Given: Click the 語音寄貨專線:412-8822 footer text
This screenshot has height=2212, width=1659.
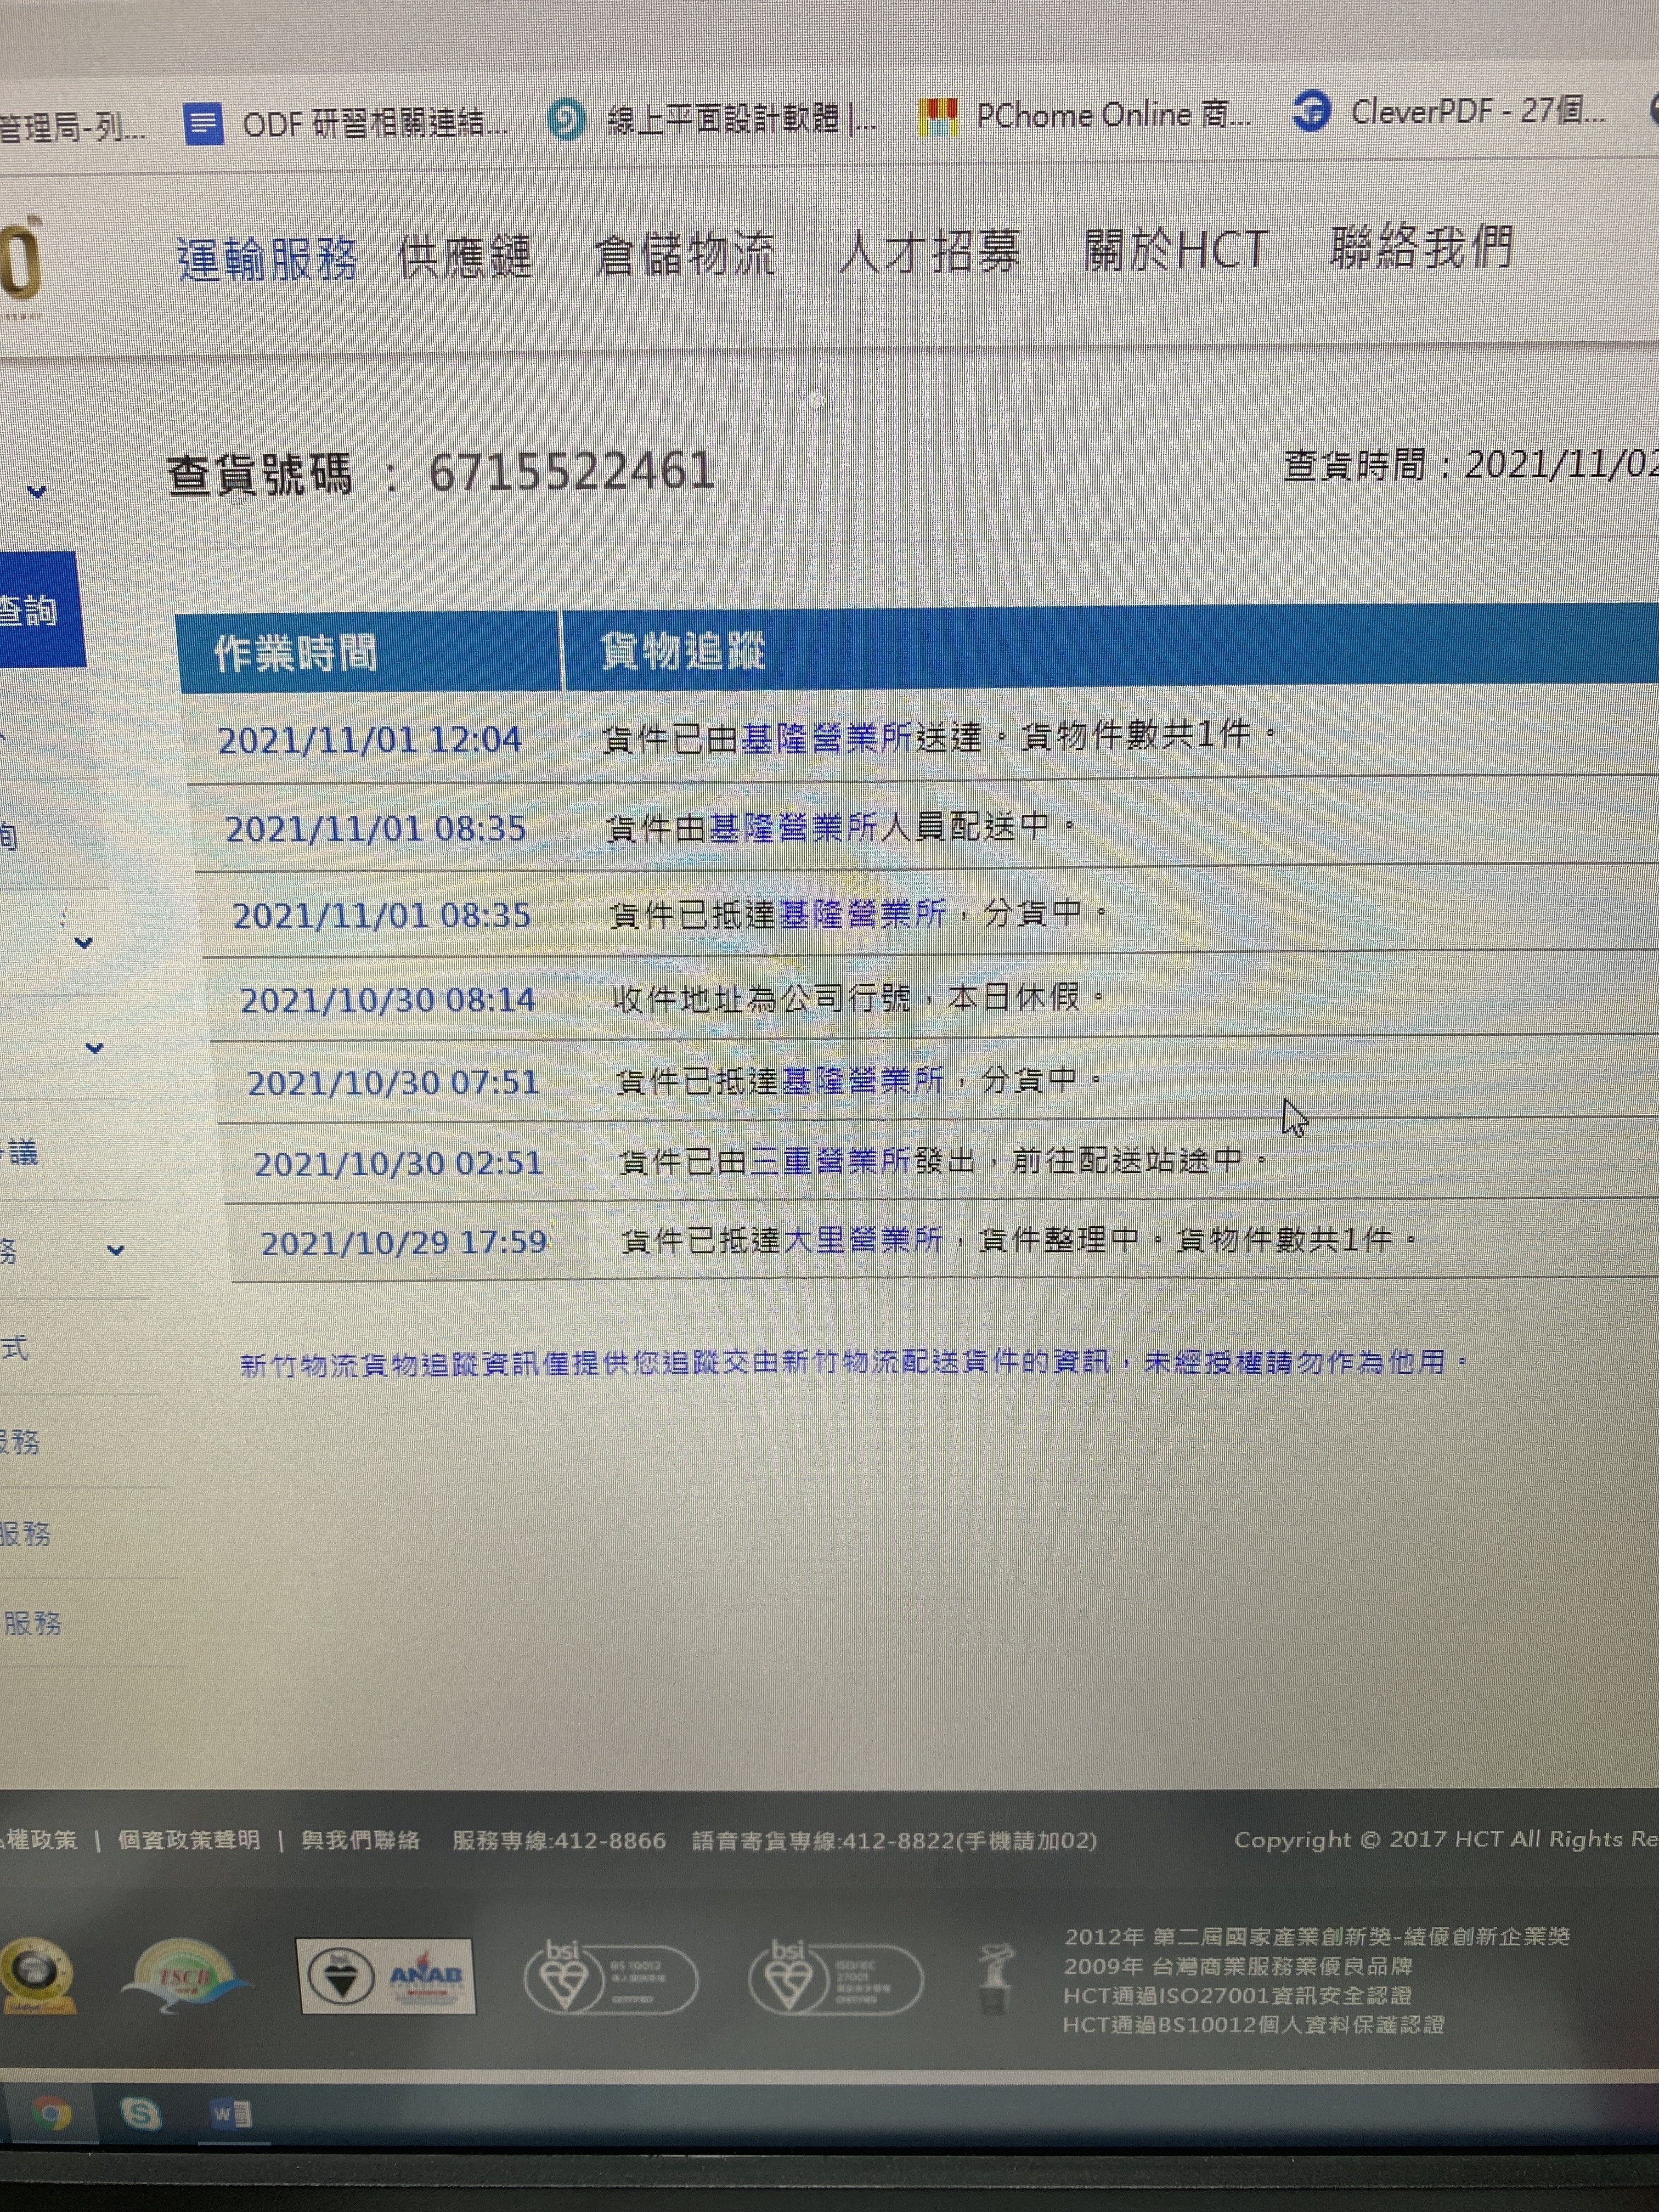Looking at the screenshot, I should pos(895,1840).
